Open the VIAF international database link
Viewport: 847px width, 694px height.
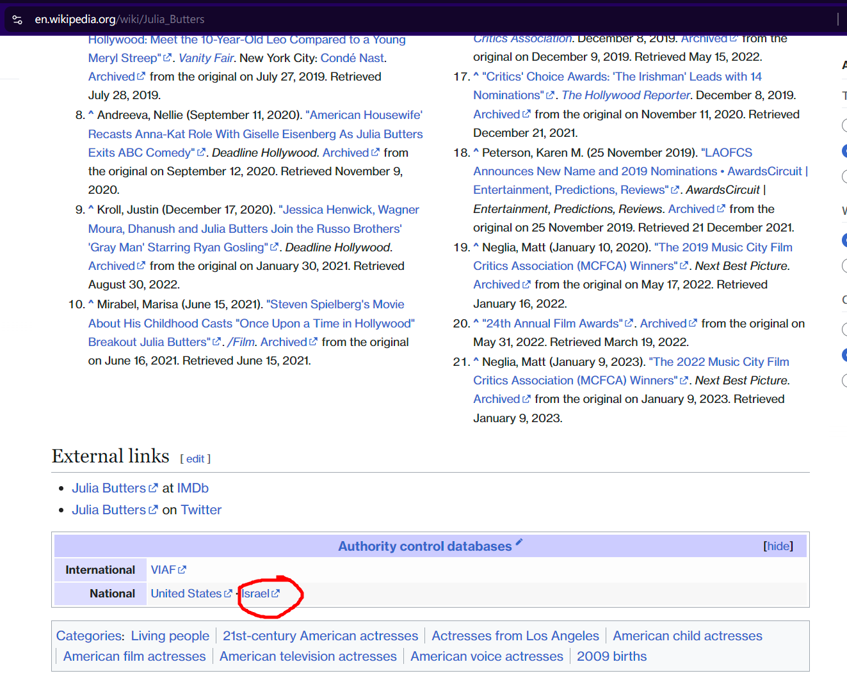(x=163, y=570)
